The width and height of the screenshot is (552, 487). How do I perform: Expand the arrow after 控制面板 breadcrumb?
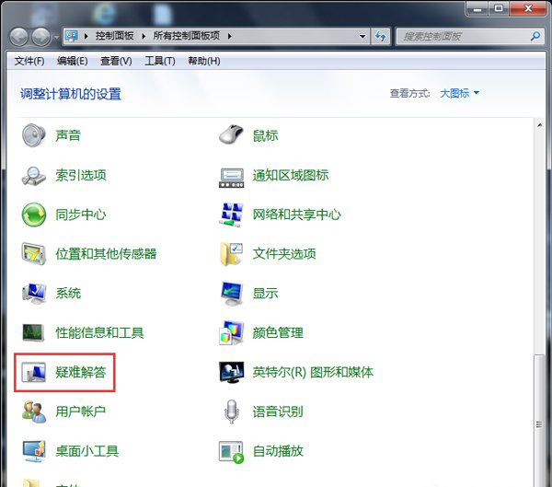144,36
